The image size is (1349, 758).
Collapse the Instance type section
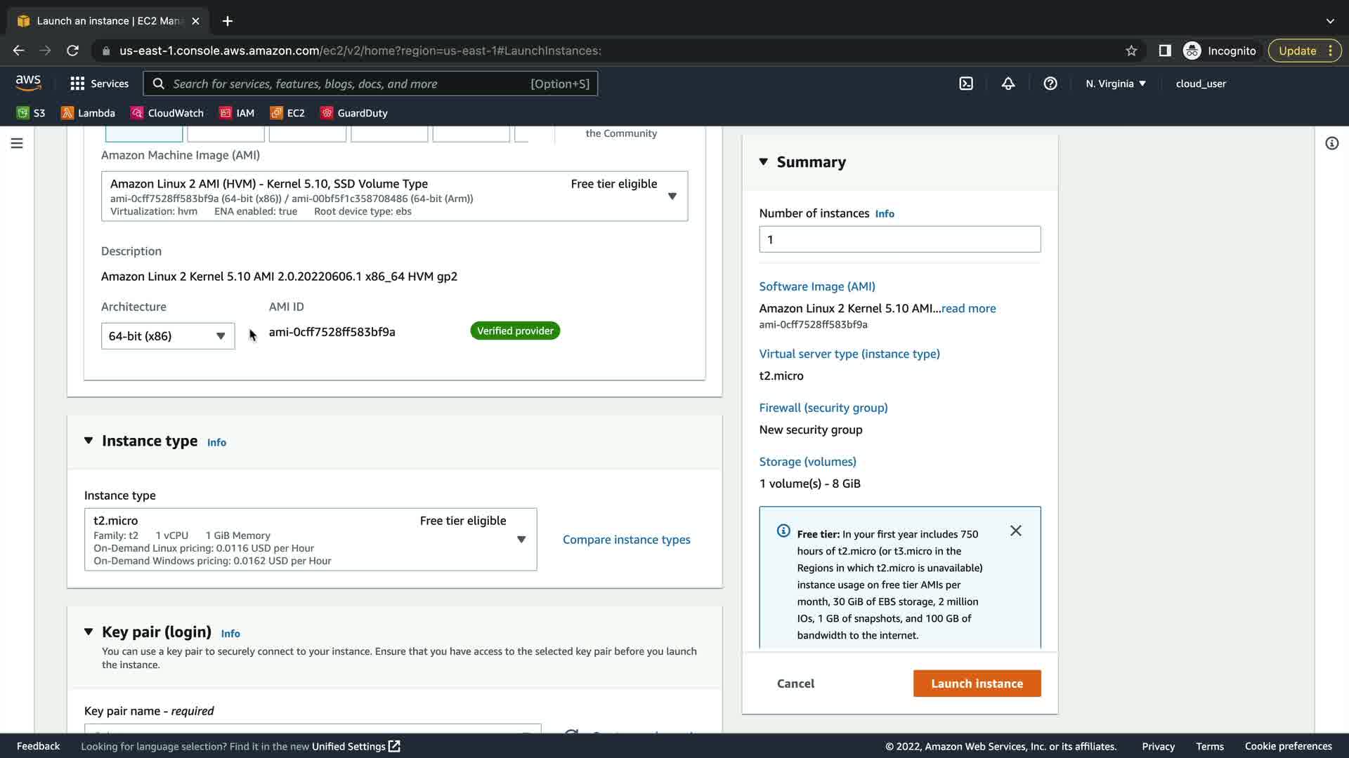tap(89, 441)
